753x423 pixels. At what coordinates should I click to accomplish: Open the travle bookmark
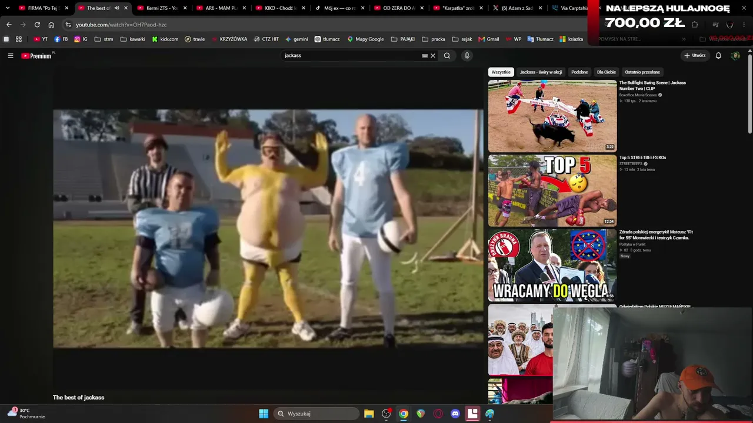pyautogui.click(x=195, y=39)
